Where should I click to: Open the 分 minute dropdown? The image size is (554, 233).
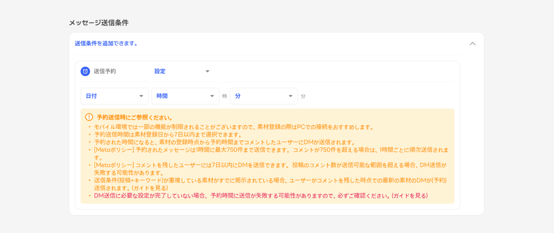click(x=263, y=96)
